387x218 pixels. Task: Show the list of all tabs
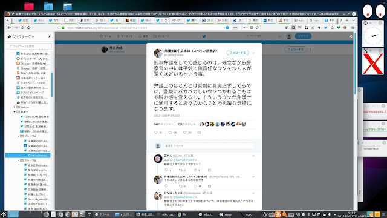353,20
